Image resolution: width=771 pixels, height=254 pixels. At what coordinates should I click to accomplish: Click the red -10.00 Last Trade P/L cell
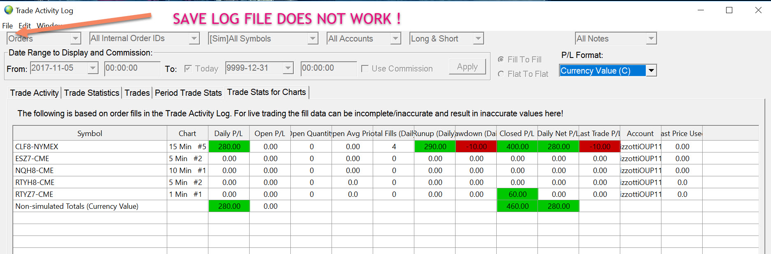pyautogui.click(x=600, y=147)
